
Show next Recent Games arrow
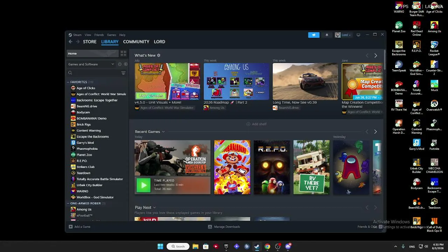click(x=375, y=132)
